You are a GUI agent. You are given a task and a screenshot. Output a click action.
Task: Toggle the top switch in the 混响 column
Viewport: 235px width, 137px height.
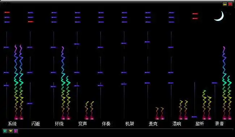[171, 13]
